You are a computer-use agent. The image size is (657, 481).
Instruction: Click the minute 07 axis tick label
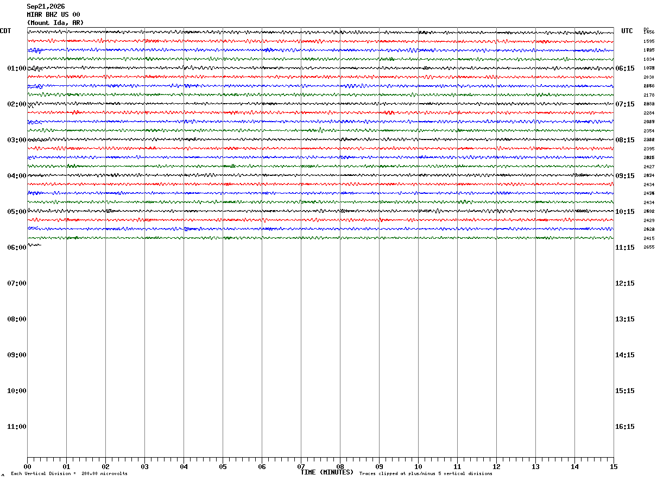click(301, 466)
